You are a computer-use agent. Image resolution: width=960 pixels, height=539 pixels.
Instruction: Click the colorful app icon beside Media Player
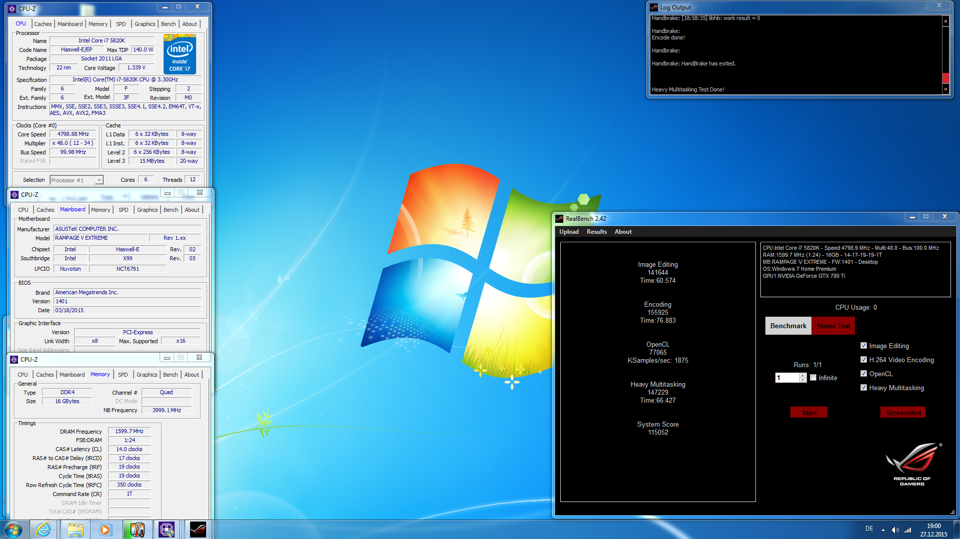click(137, 530)
